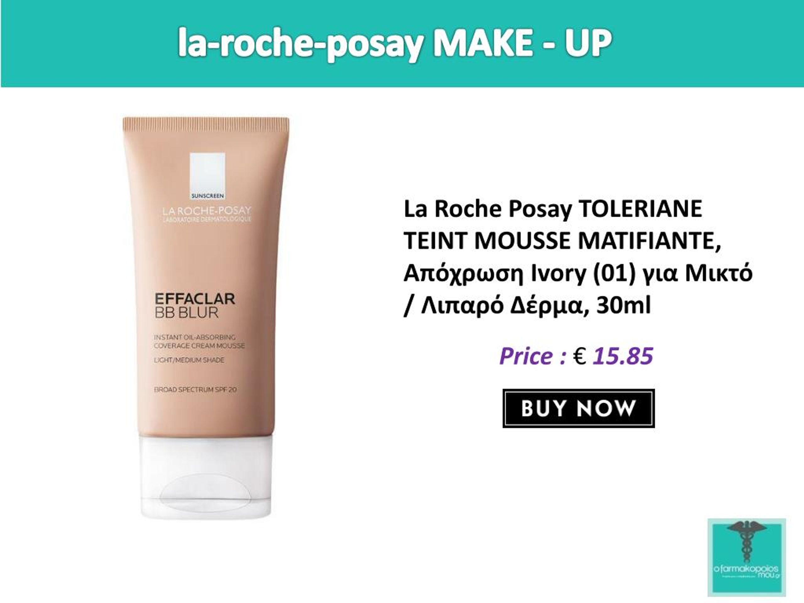Click the EFFACLAR BB BLUR text on tube
Image resolution: width=804 pixels, height=603 pixels.
tap(195, 305)
